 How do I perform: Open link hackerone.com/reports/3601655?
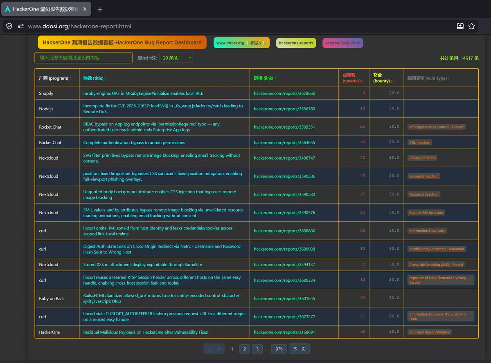click(x=284, y=298)
